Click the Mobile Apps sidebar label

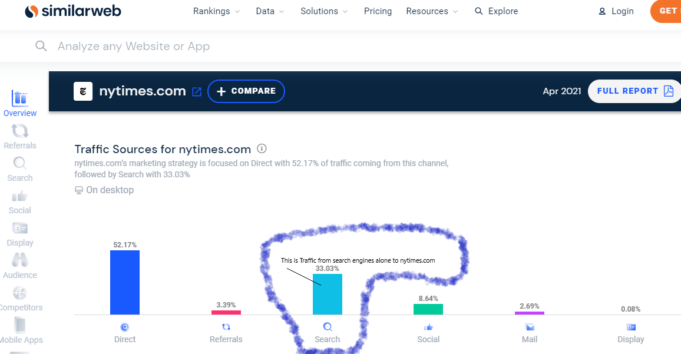21,340
